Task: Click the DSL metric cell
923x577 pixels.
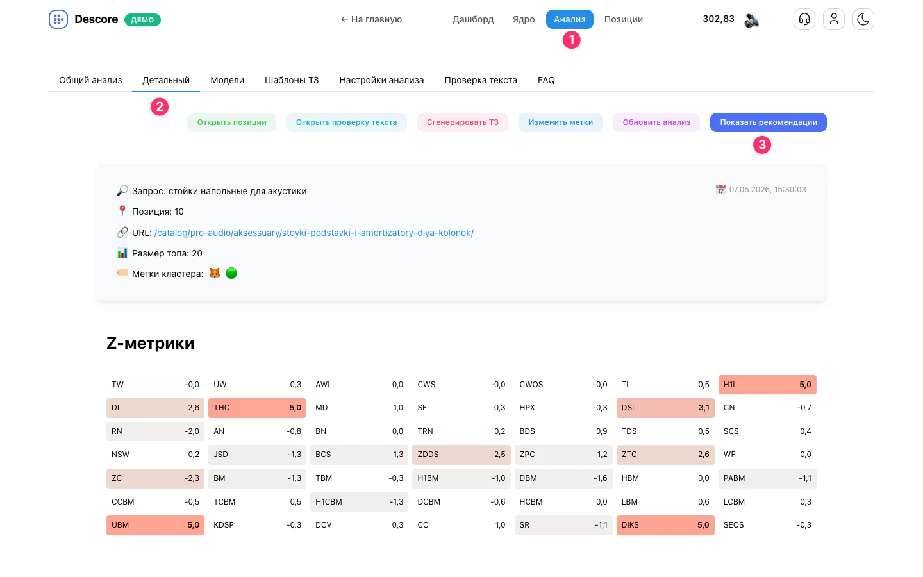Action: pos(665,408)
